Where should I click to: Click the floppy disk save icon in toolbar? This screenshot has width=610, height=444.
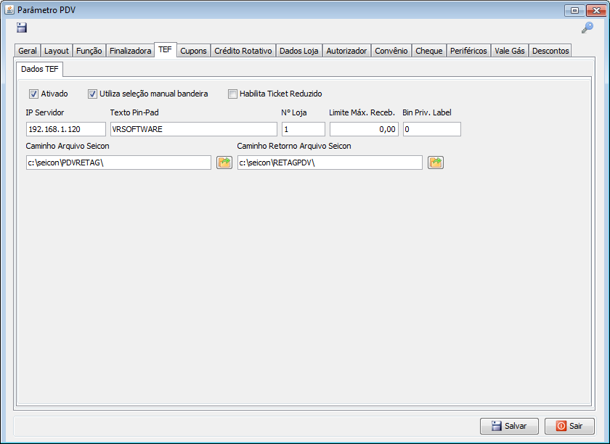tap(22, 28)
